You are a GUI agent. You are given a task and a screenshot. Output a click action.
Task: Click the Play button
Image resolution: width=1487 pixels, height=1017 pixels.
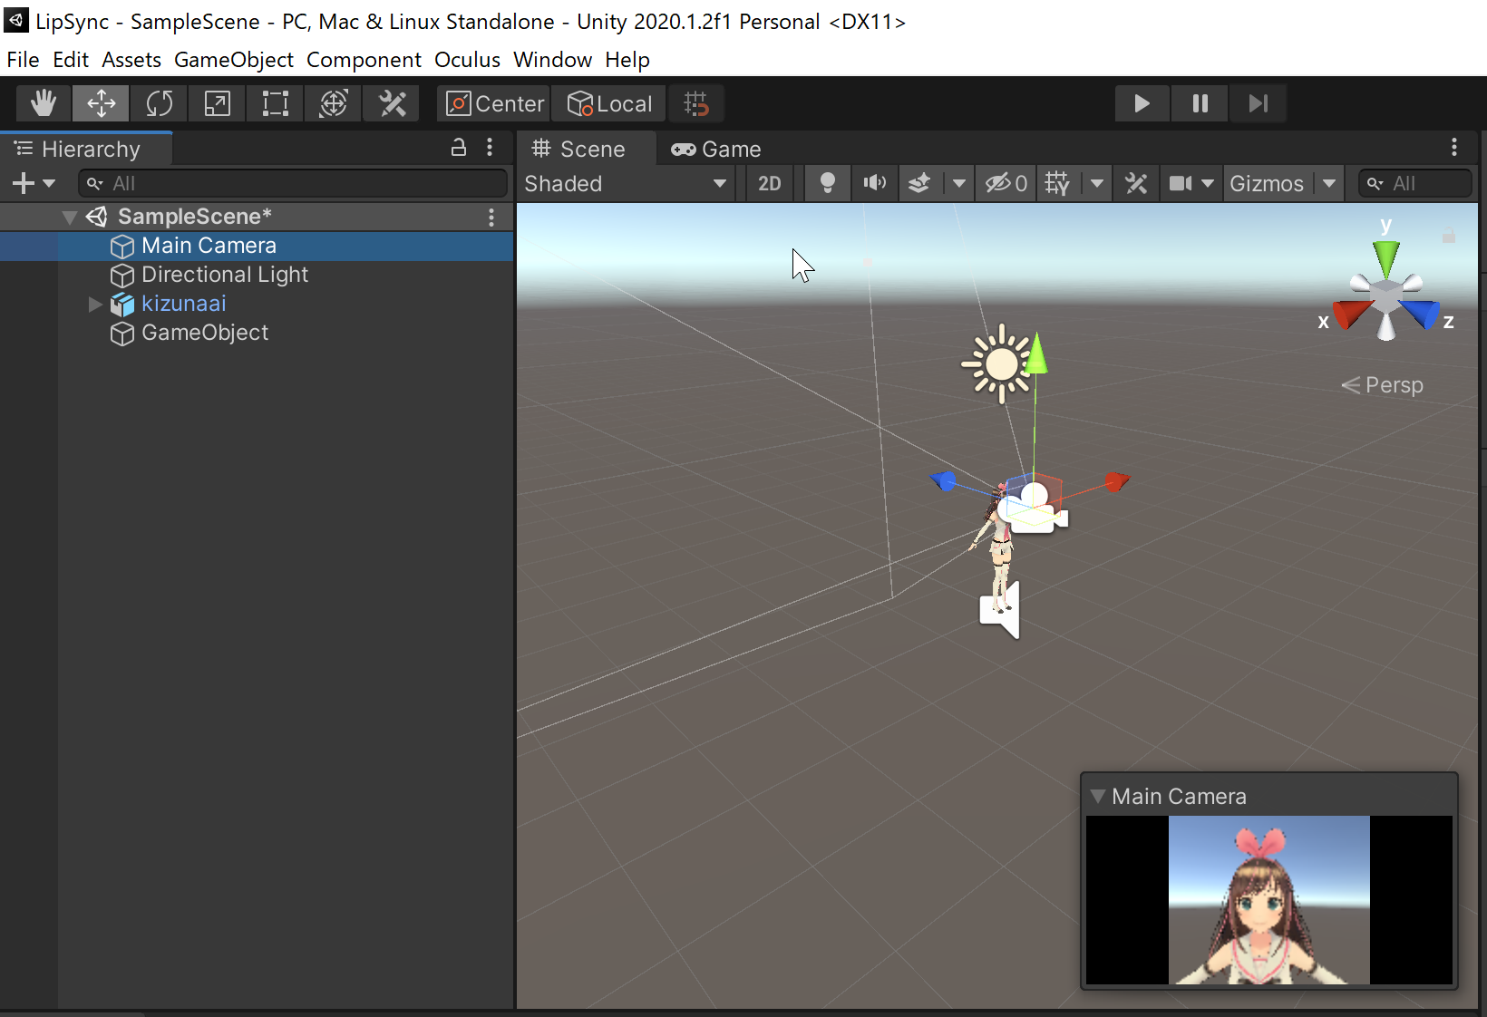1142,103
